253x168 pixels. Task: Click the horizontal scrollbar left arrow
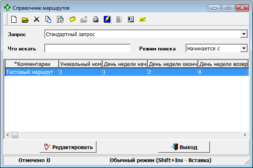tap(8, 135)
